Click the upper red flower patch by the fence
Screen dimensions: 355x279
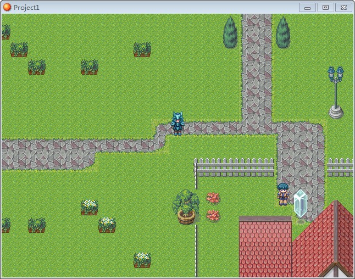click(x=213, y=198)
